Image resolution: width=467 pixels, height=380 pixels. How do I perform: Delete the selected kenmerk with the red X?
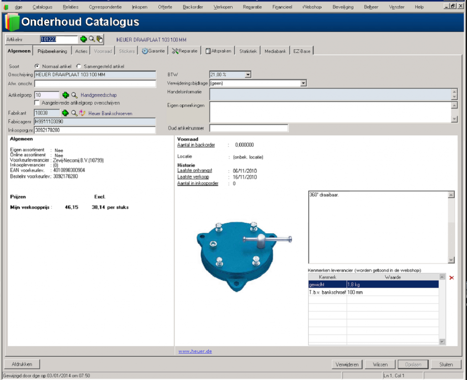pos(451,278)
